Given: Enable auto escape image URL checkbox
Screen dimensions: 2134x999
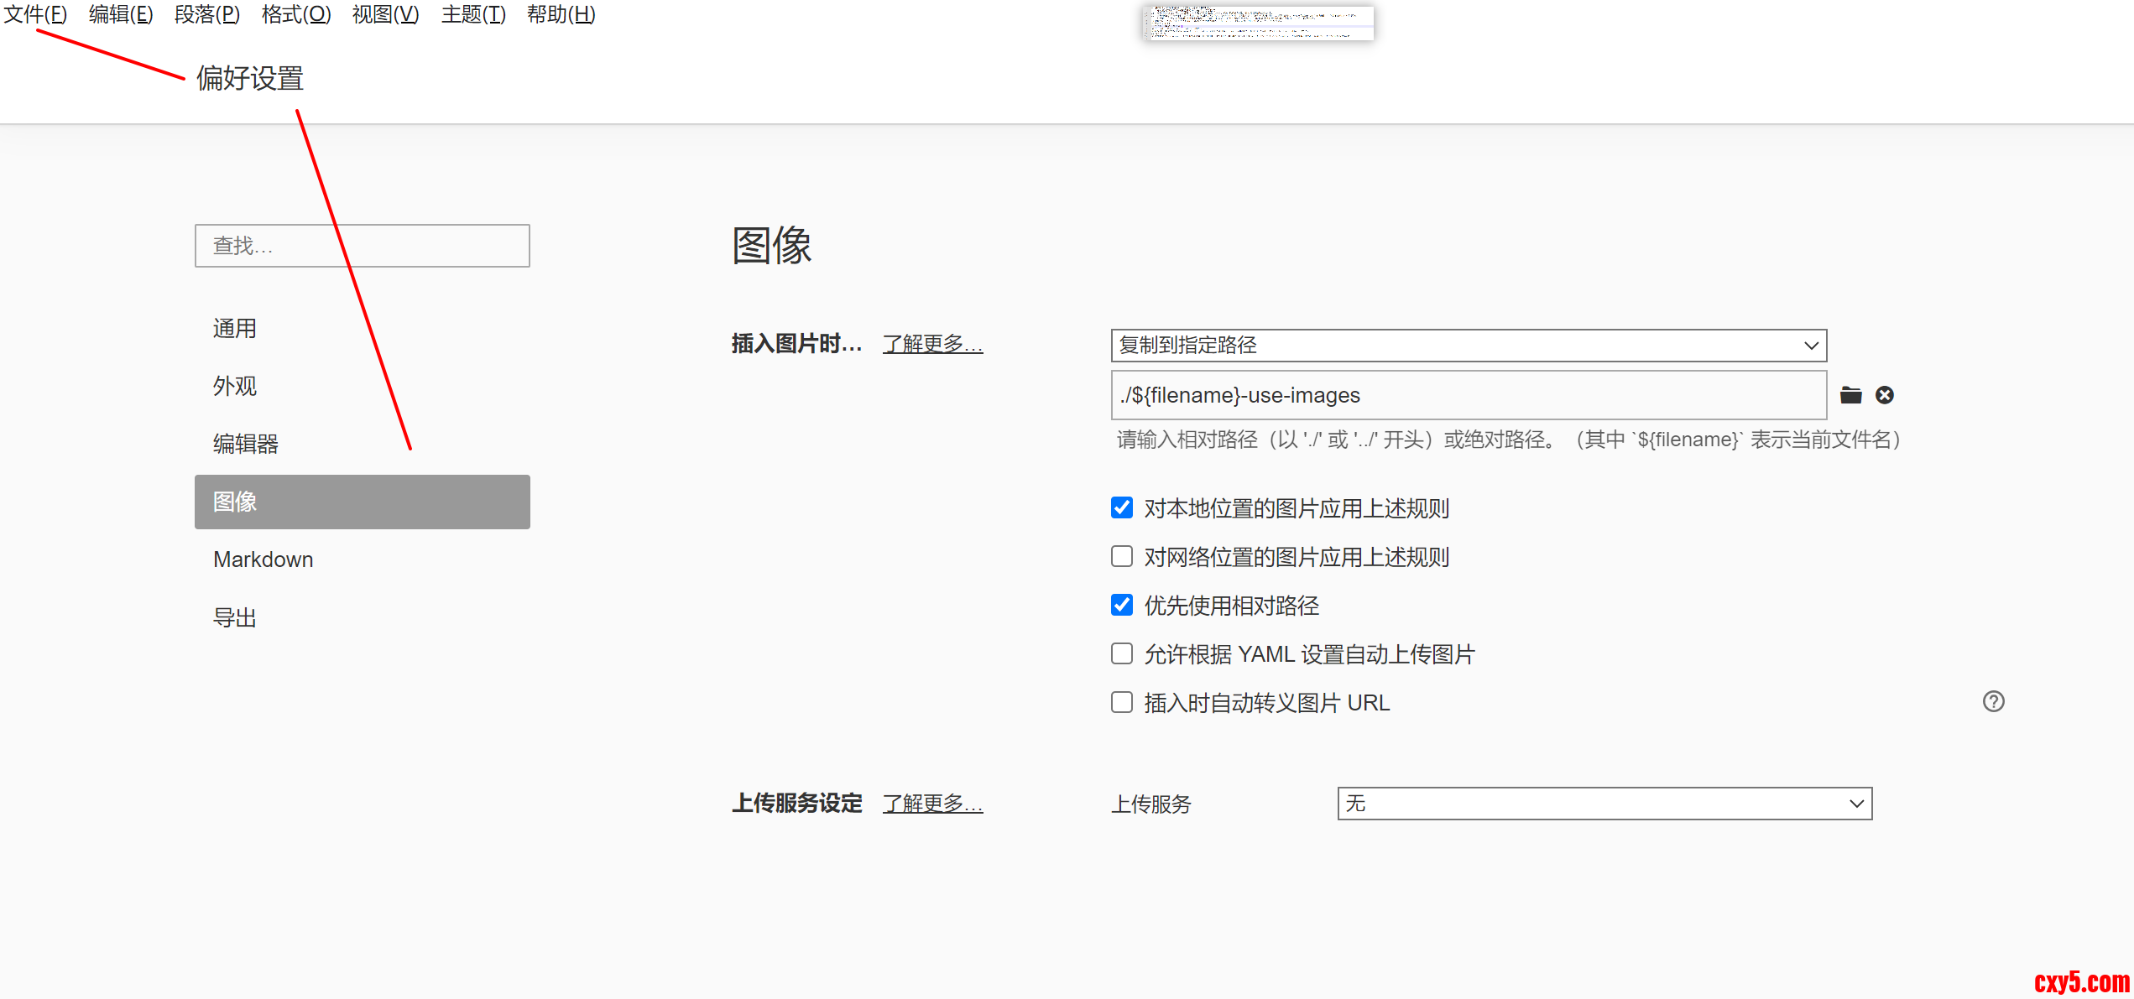Looking at the screenshot, I should (x=1122, y=702).
